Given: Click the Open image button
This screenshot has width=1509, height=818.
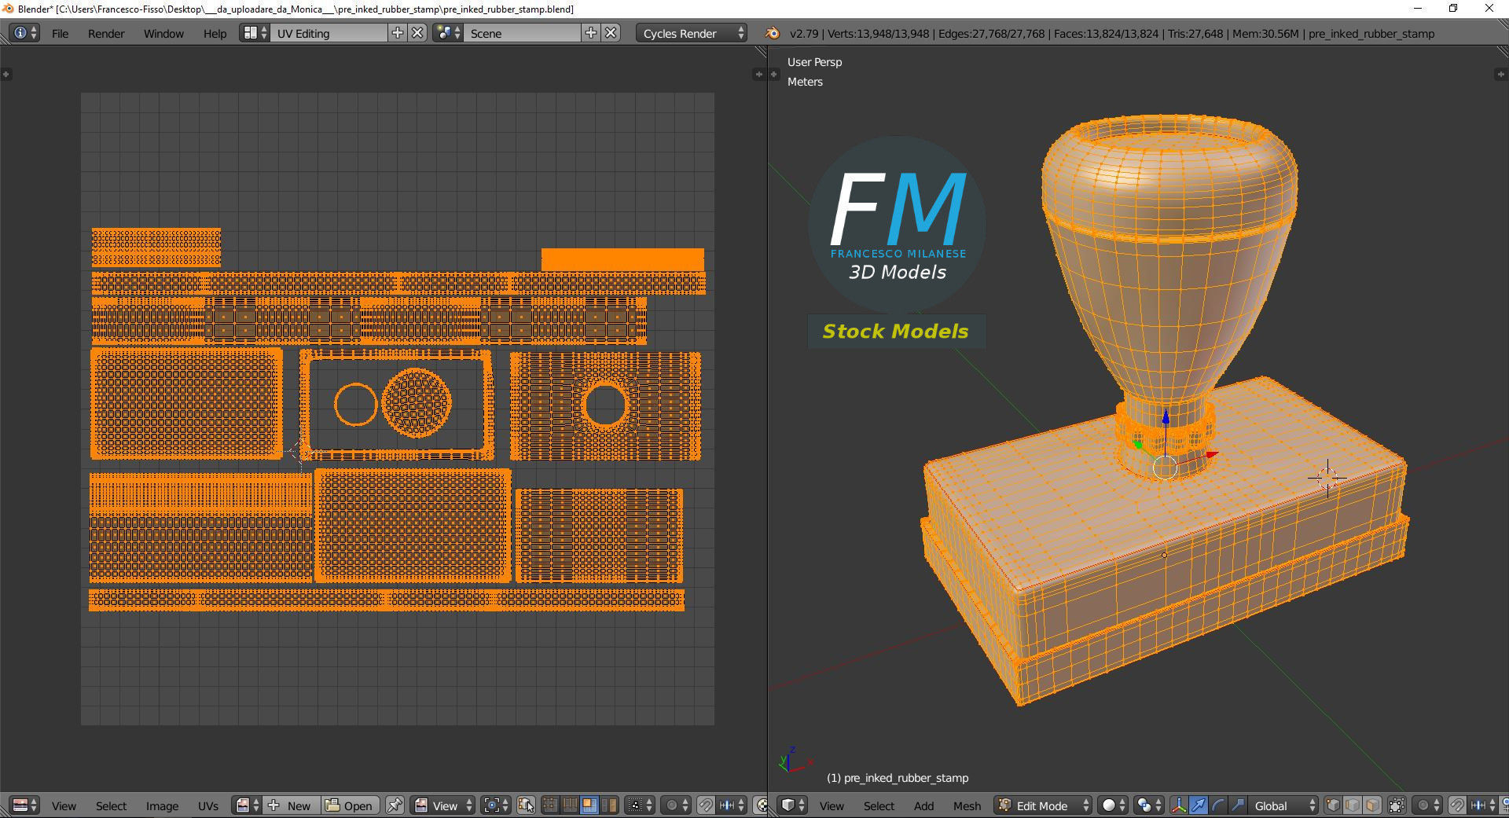Looking at the screenshot, I should 350,805.
